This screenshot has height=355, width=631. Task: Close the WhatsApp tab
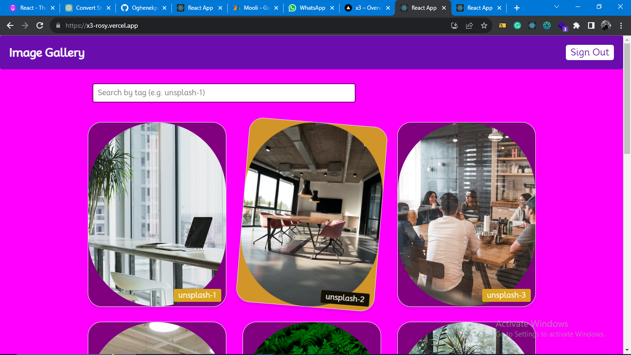click(332, 8)
